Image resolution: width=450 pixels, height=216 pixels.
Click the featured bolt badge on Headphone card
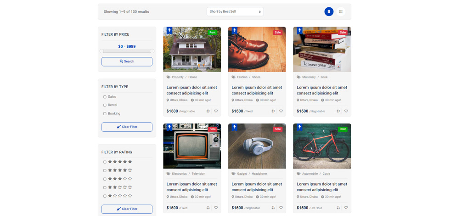[235, 127]
